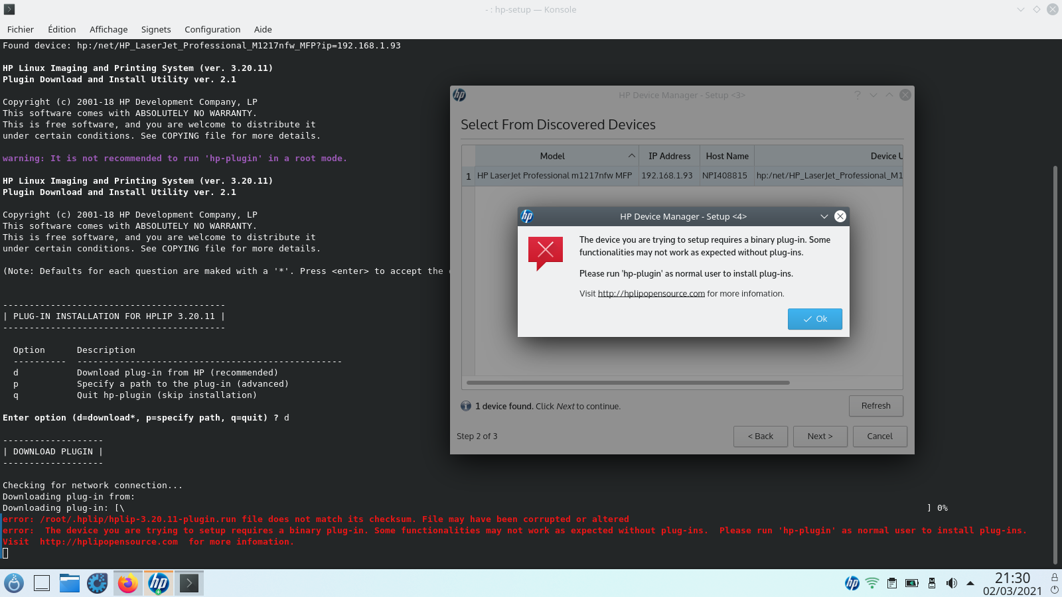
Task: Expand hidden system tray icons arrow
Action: click(970, 583)
